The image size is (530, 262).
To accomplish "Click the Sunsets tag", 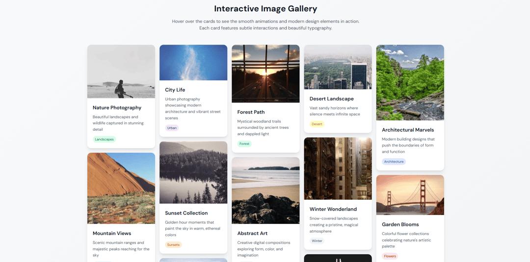I will (173, 245).
